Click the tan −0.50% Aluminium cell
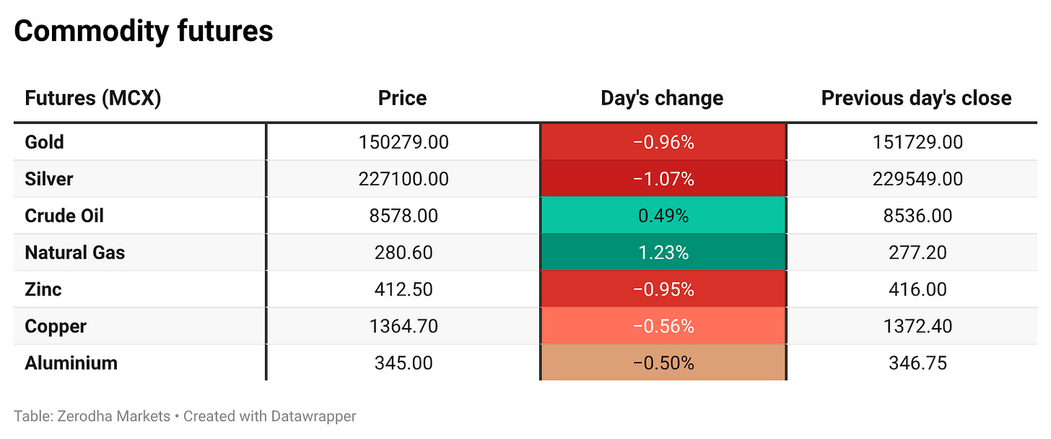Viewport: 1051px width, 439px height. pyautogui.click(x=663, y=363)
